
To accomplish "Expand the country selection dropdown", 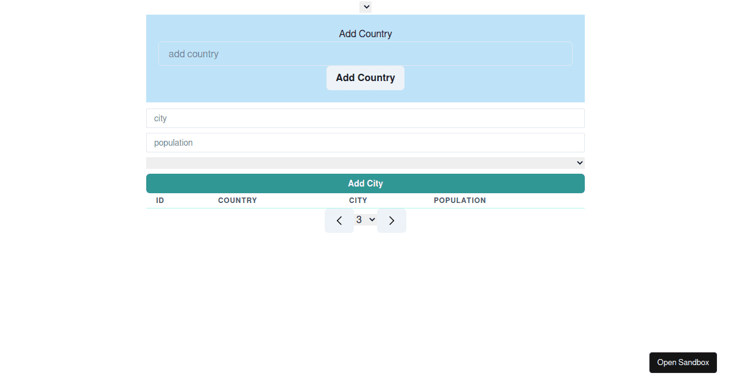I will click(365, 163).
